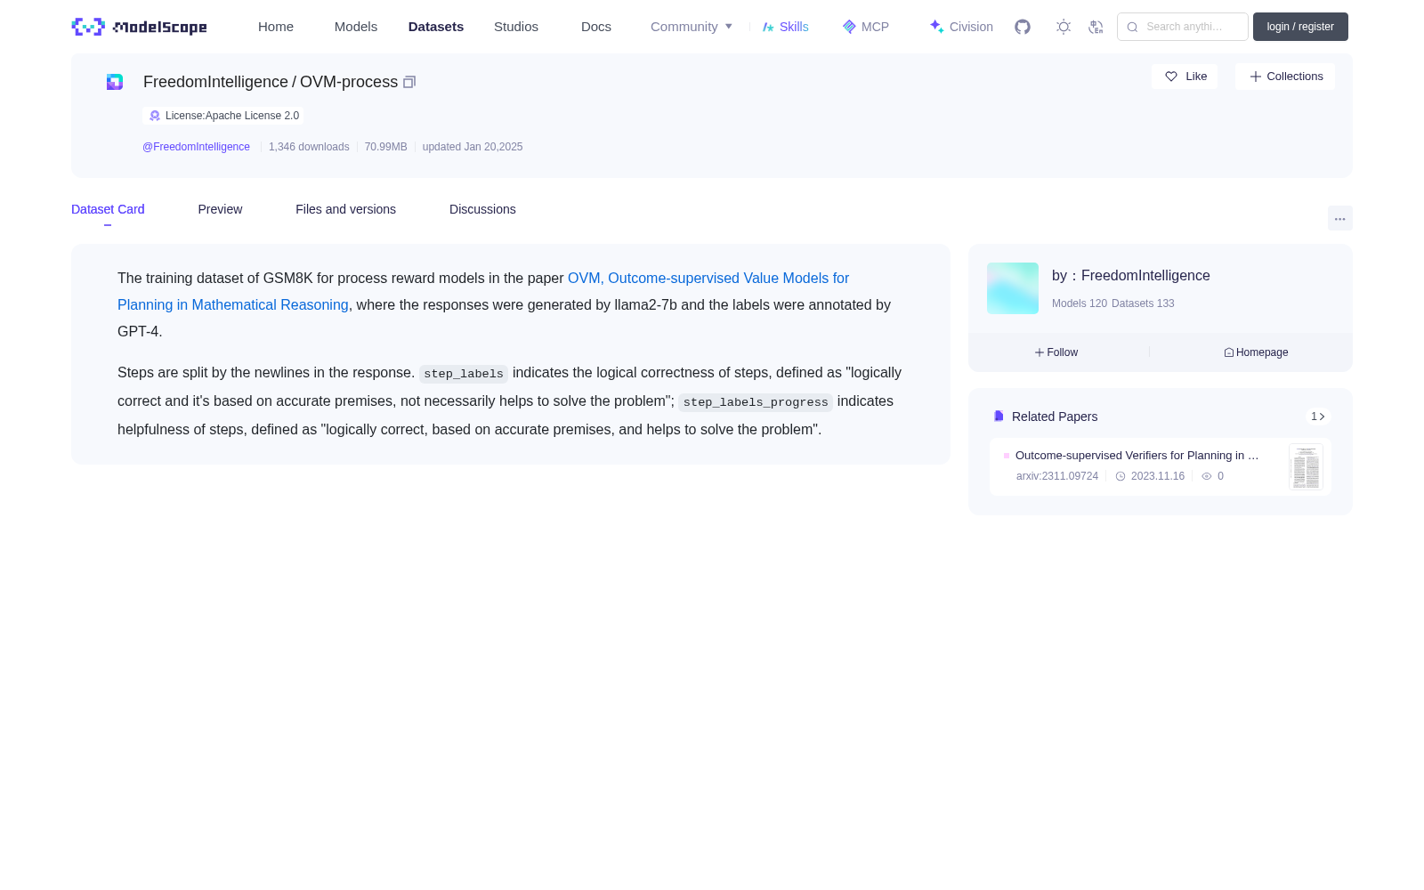The image size is (1424, 890).
Task: Click the heart icon to like
Action: coord(1171,77)
